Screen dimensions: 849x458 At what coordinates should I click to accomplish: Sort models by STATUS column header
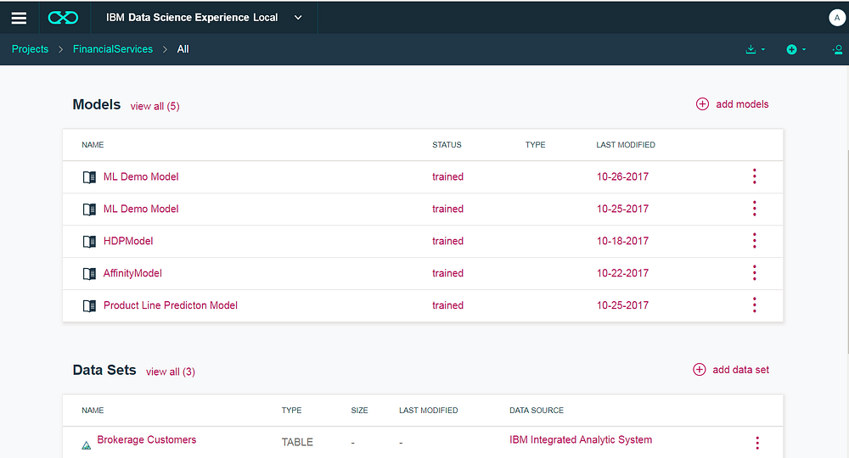point(447,145)
